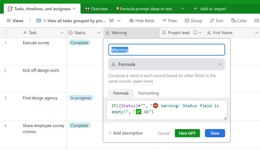Click Hide fields eye toggle
The image size is (260, 150).
click(132, 21)
